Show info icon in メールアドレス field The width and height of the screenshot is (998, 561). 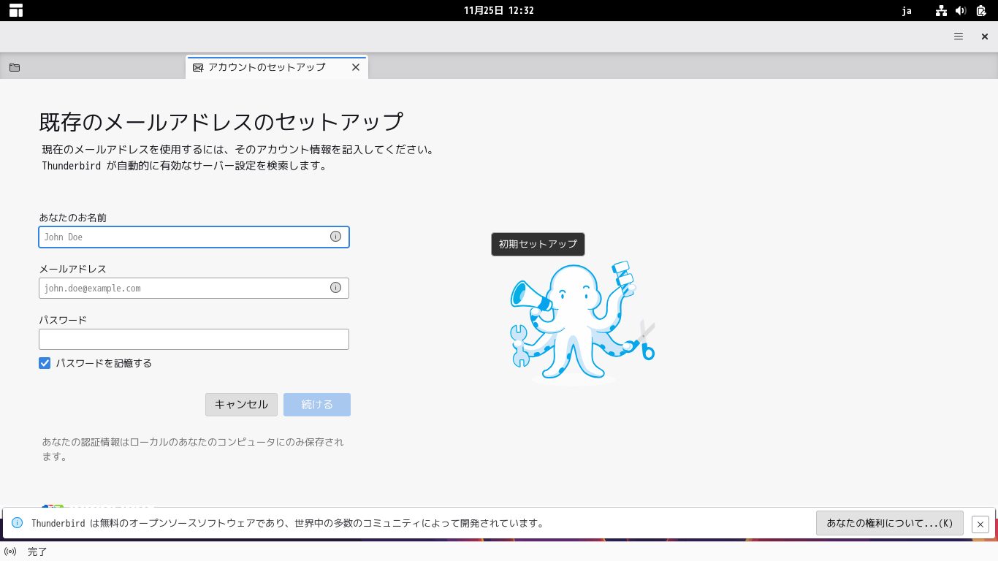(x=335, y=288)
